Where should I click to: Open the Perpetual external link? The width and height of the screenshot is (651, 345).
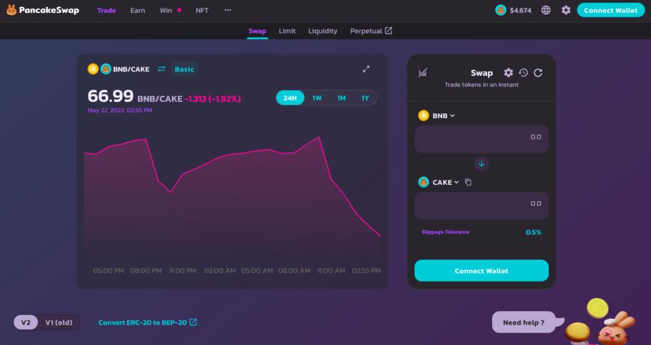click(x=371, y=31)
